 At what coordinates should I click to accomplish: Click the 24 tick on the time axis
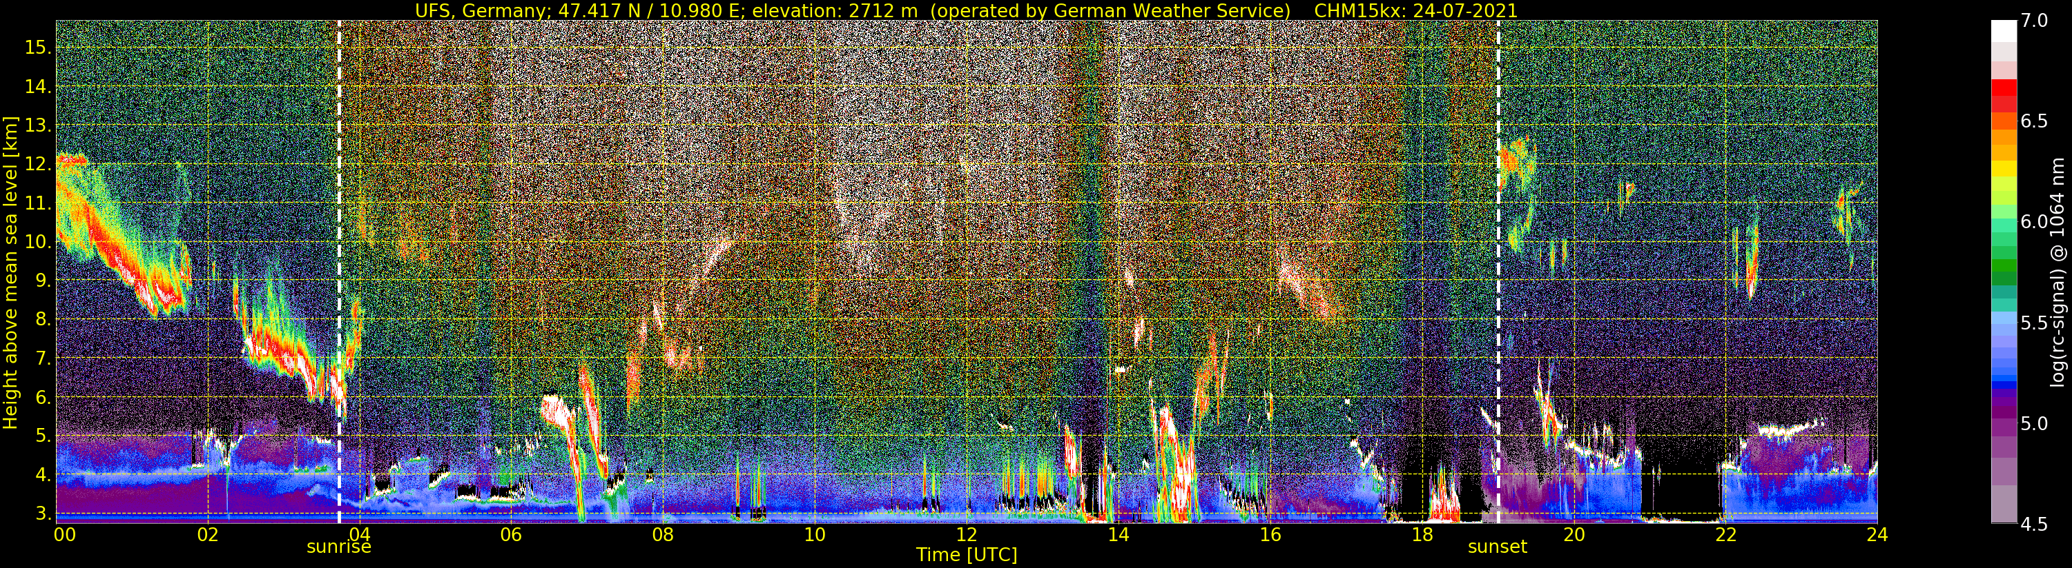[x=1877, y=534]
